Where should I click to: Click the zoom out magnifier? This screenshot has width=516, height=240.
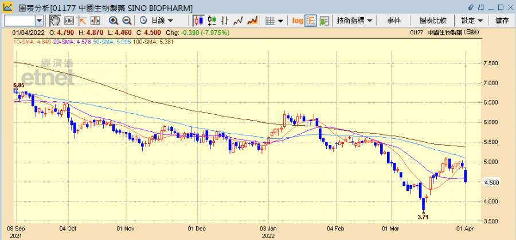coord(126,21)
